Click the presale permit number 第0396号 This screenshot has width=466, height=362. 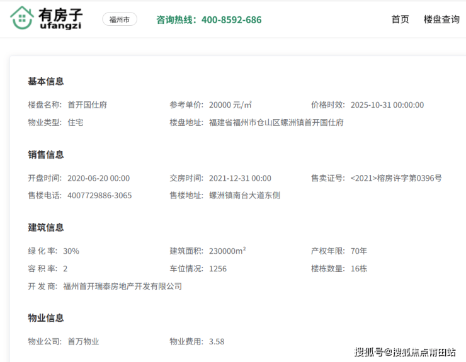click(x=396, y=178)
